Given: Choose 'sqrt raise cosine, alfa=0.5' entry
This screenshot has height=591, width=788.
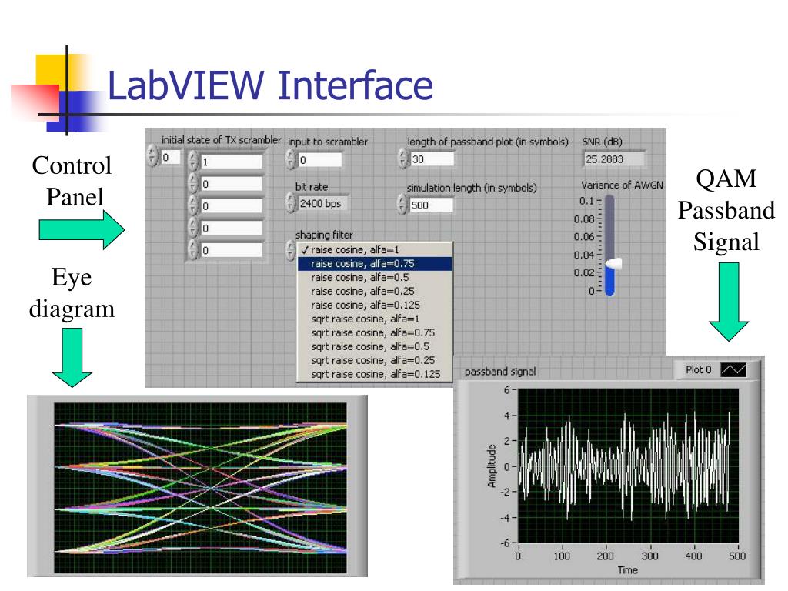Looking at the screenshot, I should (375, 346).
